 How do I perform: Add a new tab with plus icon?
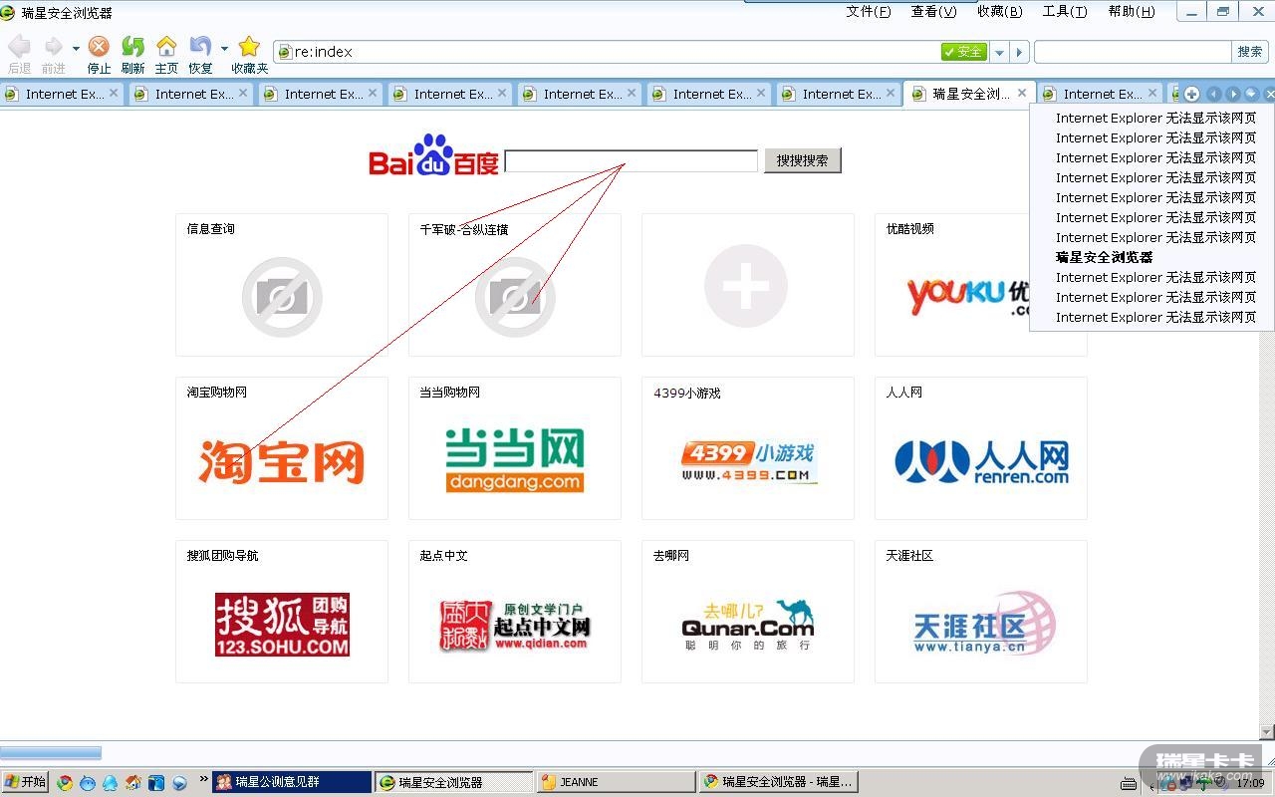pos(1191,94)
